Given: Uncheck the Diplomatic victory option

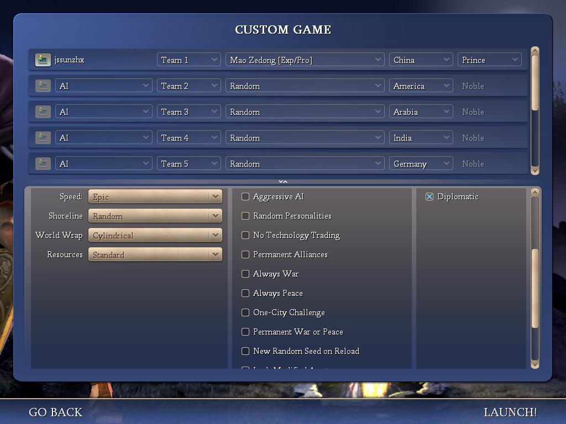Looking at the screenshot, I should [x=429, y=197].
